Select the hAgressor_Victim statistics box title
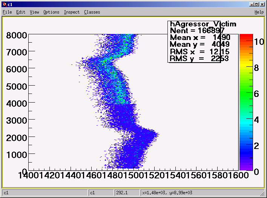 click(x=203, y=24)
